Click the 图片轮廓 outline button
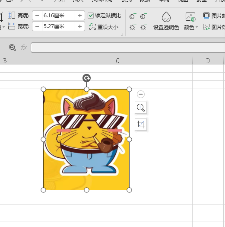The image size is (225, 227). [214, 16]
